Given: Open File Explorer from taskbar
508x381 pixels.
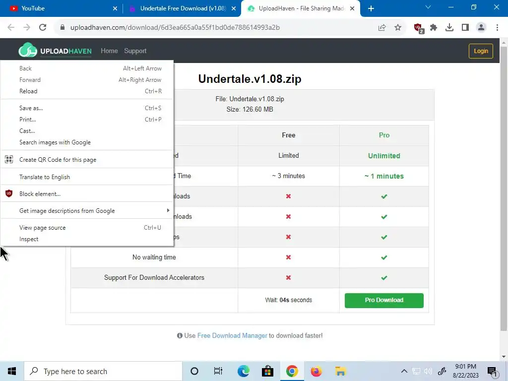Looking at the screenshot, I should [340, 371].
